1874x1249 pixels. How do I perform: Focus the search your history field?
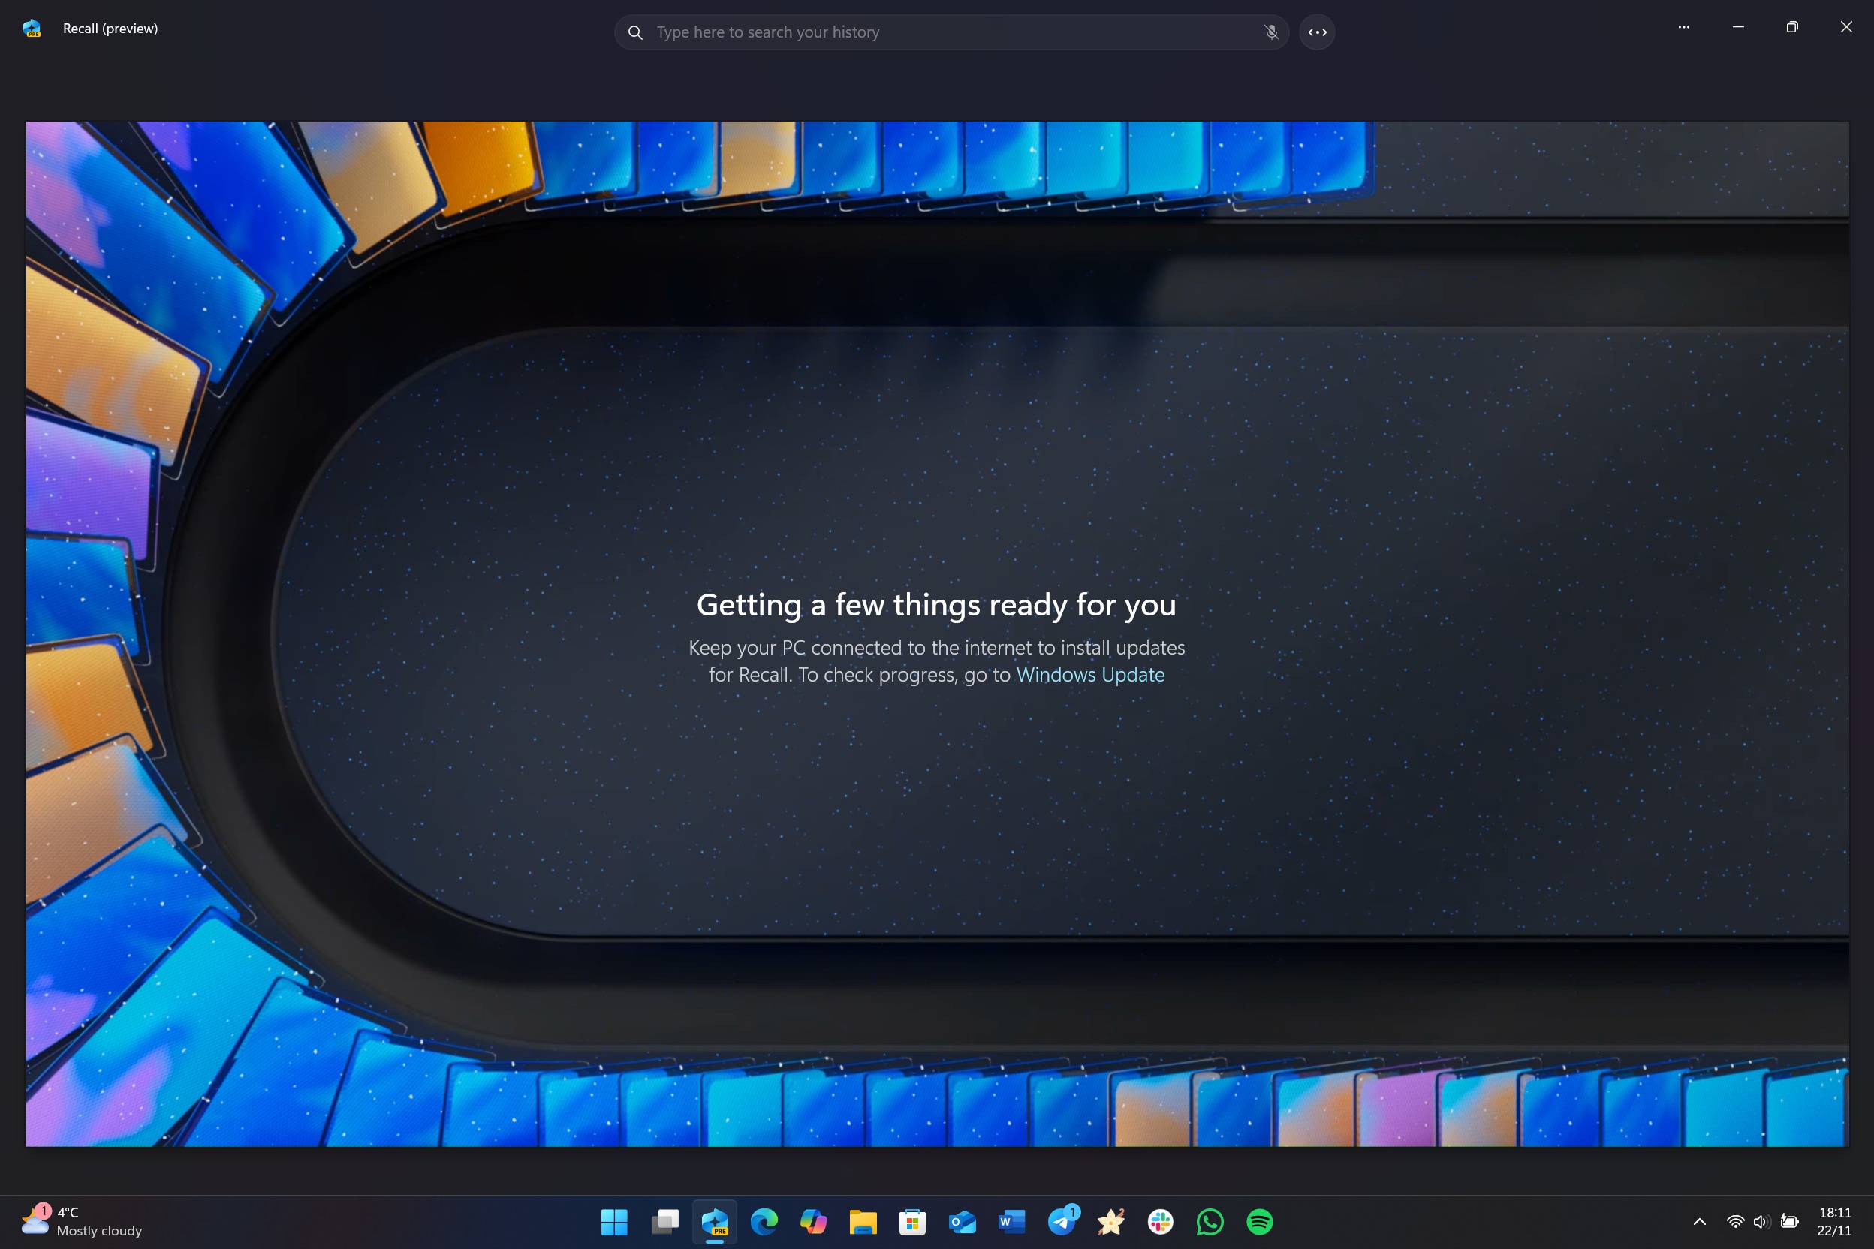[951, 33]
